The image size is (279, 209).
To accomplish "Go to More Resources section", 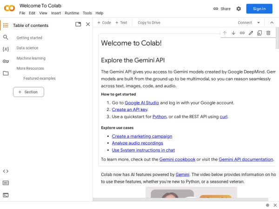I will click(x=30, y=68).
